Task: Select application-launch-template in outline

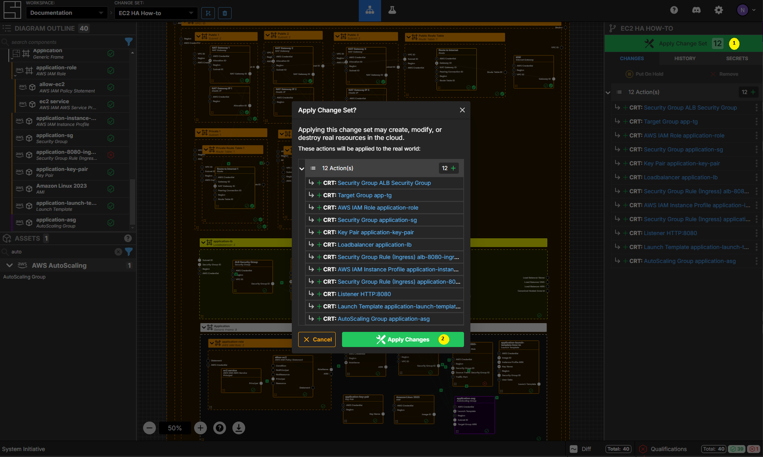Action: tap(71, 206)
